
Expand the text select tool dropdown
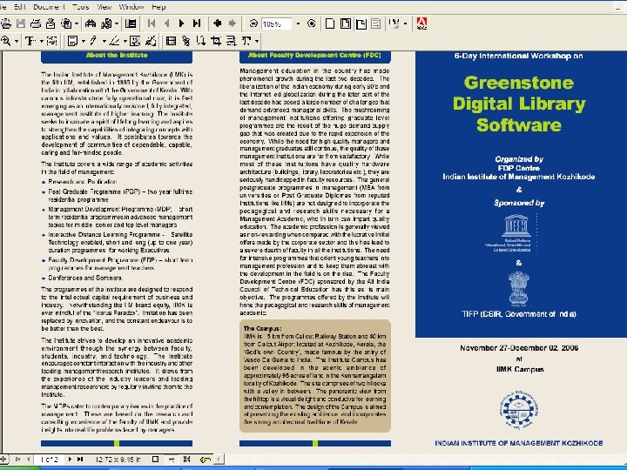coord(41,41)
